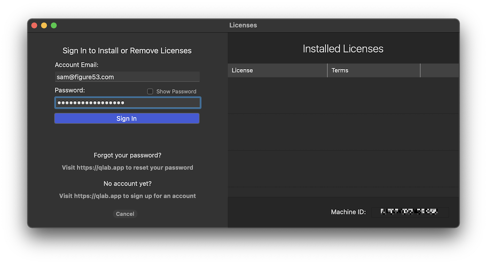
Task: Click the empty third column header
Action: point(439,70)
